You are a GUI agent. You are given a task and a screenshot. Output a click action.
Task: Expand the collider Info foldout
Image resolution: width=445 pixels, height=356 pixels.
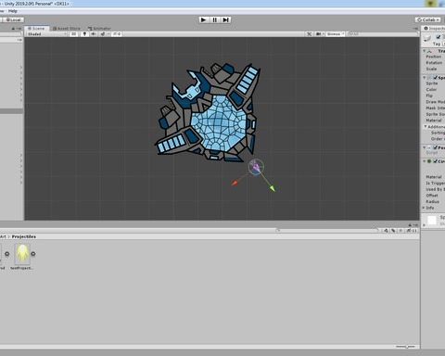[x=424, y=208]
